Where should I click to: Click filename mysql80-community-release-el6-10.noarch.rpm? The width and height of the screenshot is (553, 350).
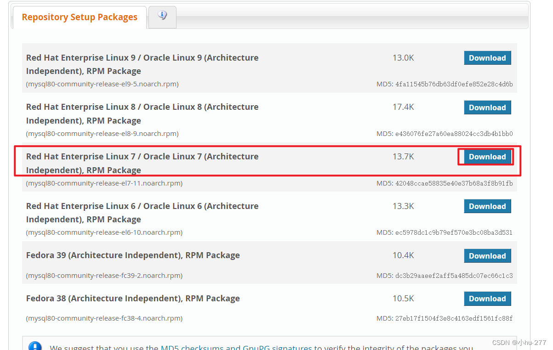[x=104, y=232]
